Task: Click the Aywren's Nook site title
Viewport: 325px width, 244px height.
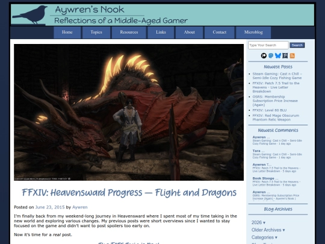Action: click(x=90, y=10)
